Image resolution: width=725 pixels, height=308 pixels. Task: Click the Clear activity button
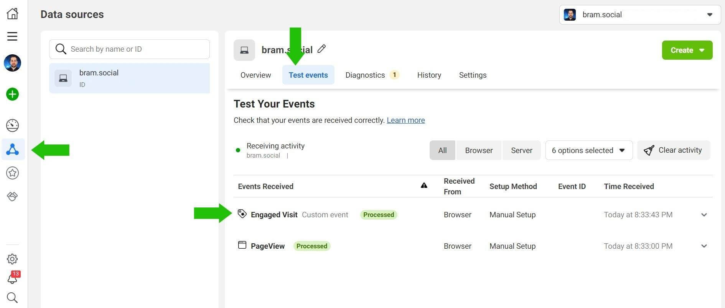click(674, 150)
